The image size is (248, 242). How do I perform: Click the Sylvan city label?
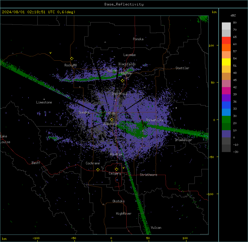point(112,70)
